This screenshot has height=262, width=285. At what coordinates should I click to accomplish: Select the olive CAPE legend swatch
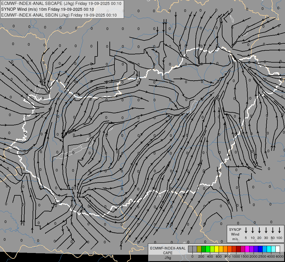pos(199,249)
